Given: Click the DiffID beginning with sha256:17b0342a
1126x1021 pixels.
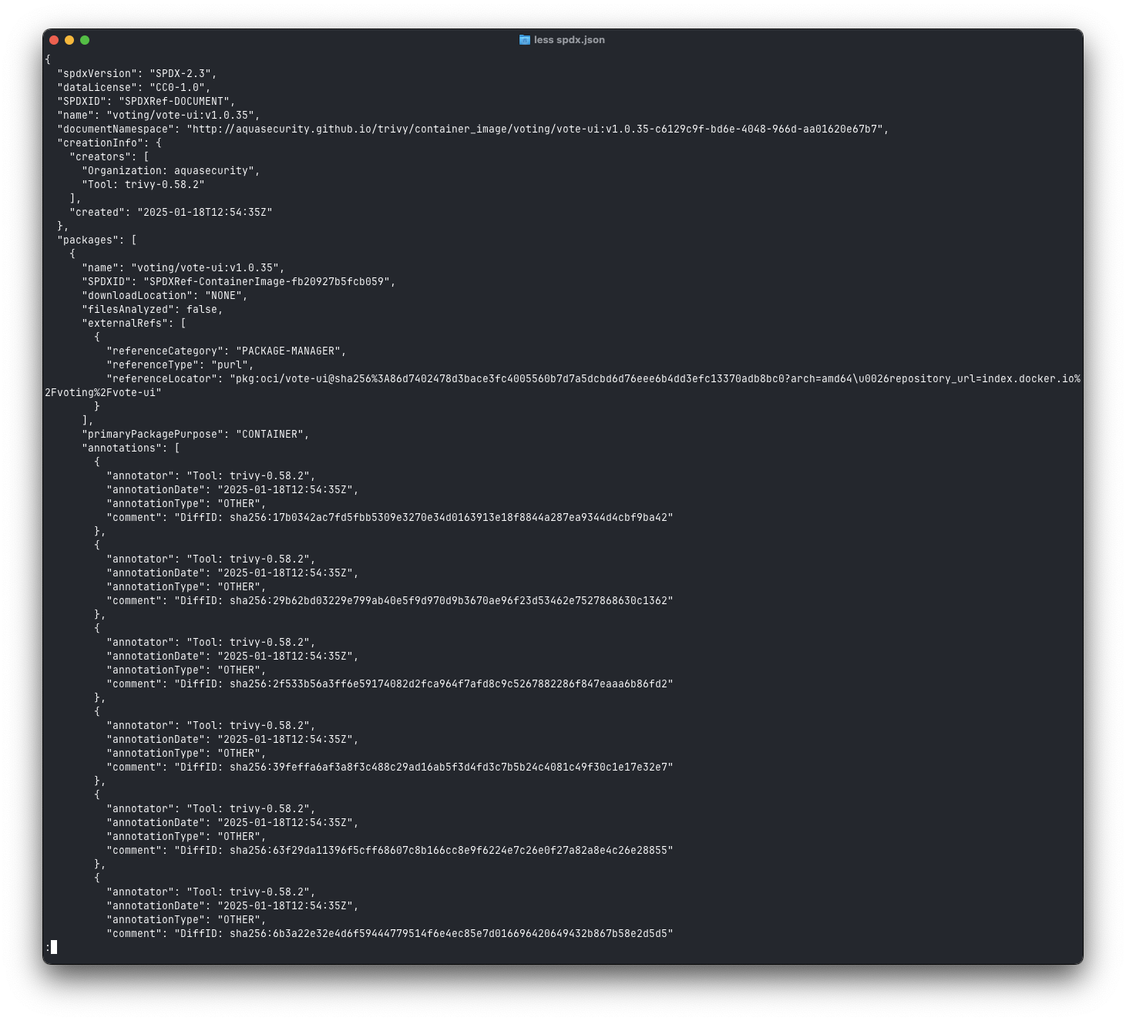Looking at the screenshot, I should pos(450,518).
